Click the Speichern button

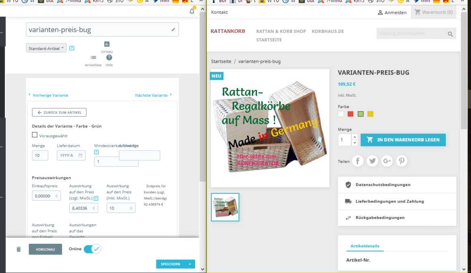[170, 264]
